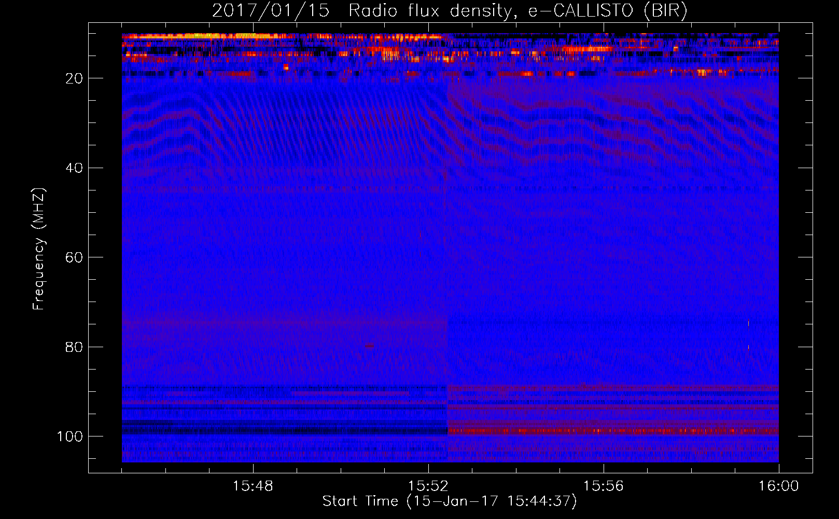Click the "15:48" time tick label

(253, 486)
